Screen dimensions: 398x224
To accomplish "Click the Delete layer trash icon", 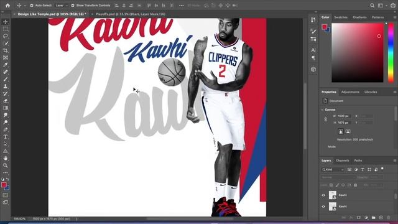I will tap(389, 217).
